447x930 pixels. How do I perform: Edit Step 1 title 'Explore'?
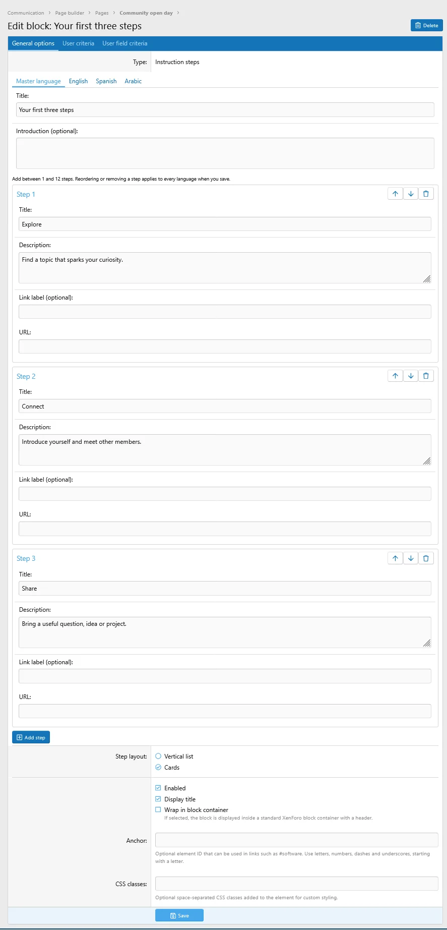pos(225,224)
